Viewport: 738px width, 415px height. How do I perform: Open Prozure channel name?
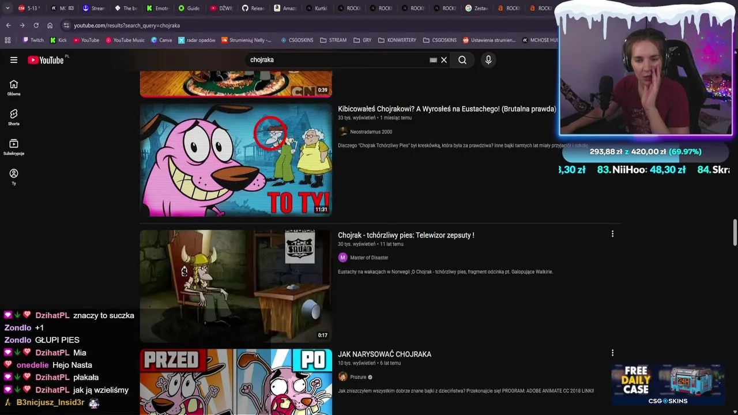[358, 377]
